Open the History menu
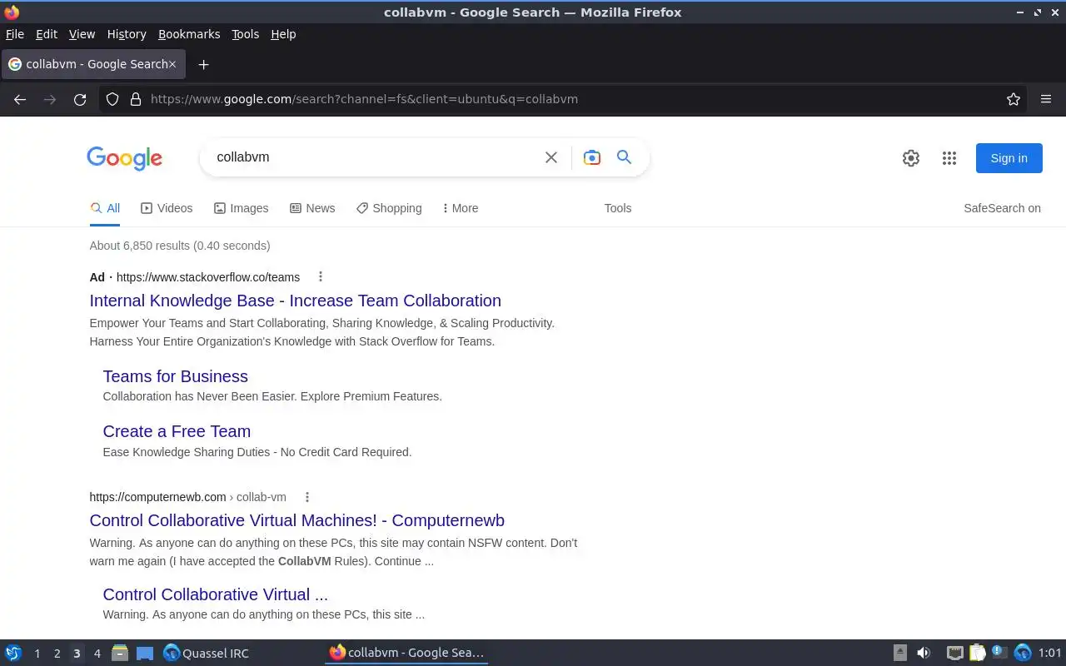Image resolution: width=1066 pixels, height=666 pixels. coord(127,34)
